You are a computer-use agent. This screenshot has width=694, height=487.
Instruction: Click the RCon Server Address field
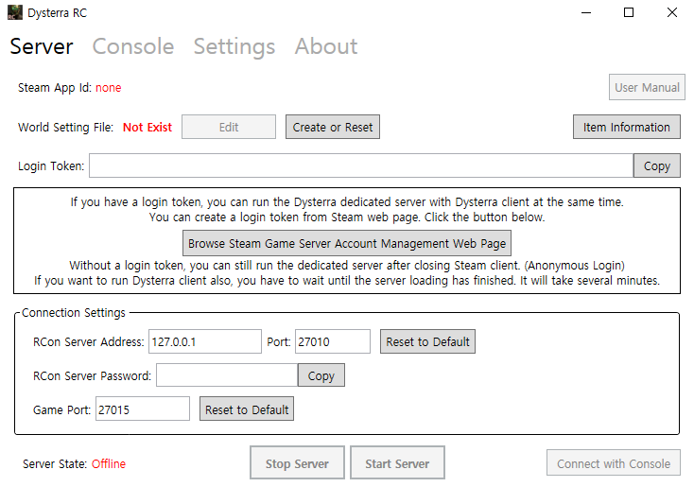204,341
